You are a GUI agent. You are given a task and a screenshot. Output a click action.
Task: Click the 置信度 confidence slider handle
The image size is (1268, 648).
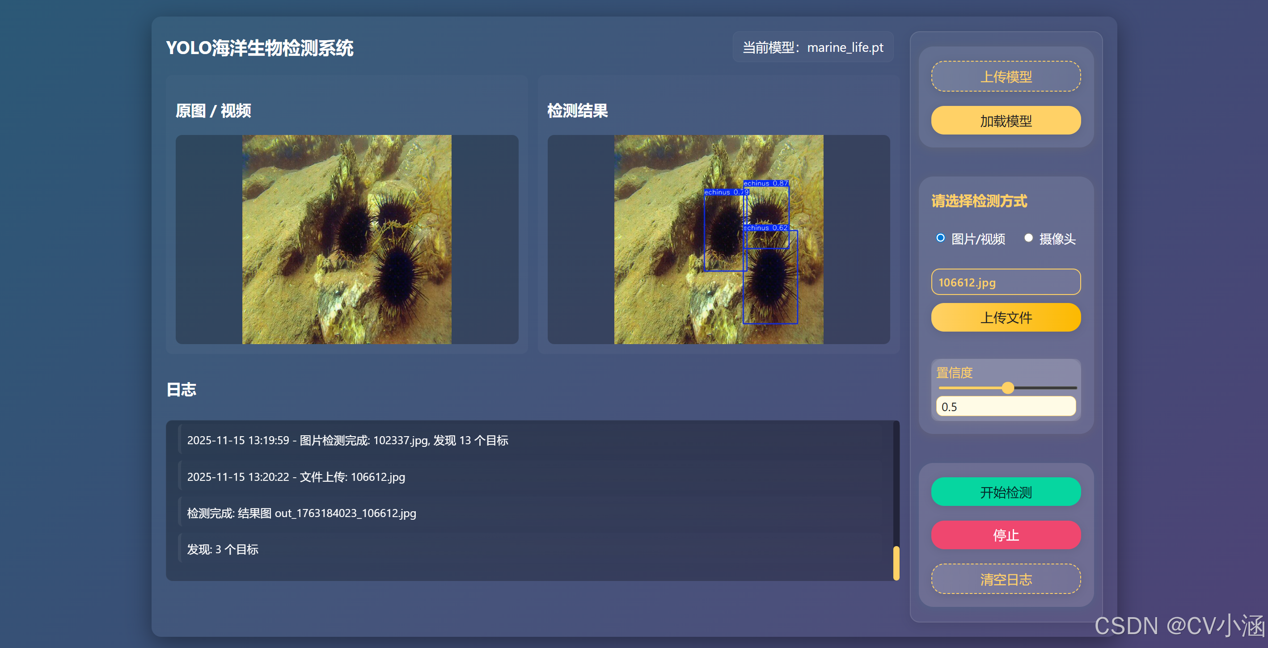pyautogui.click(x=1008, y=388)
